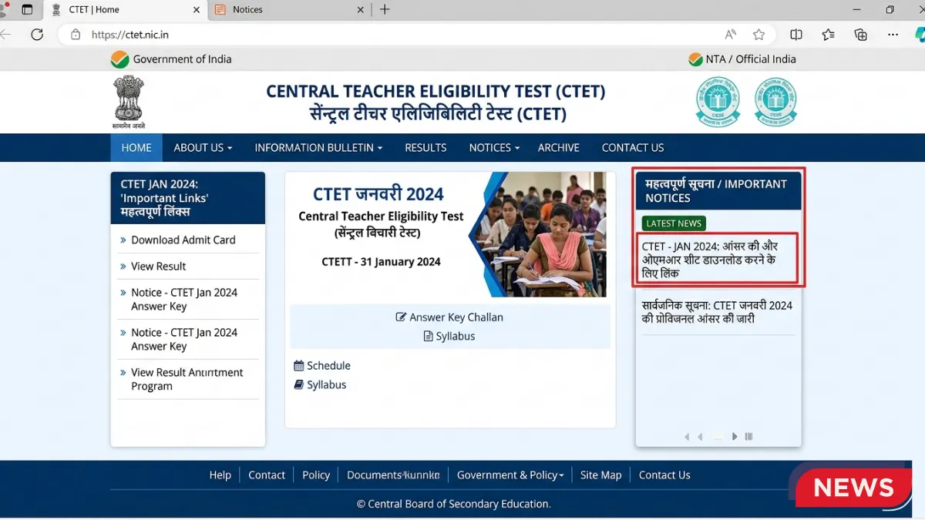Click next arrow in Important Notices carousel
The width and height of the screenshot is (925, 520).
(735, 437)
